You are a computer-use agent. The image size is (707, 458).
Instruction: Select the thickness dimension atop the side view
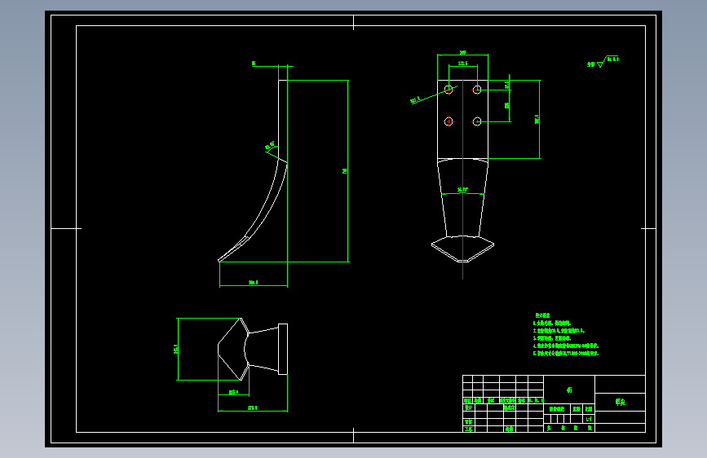[x=254, y=64]
